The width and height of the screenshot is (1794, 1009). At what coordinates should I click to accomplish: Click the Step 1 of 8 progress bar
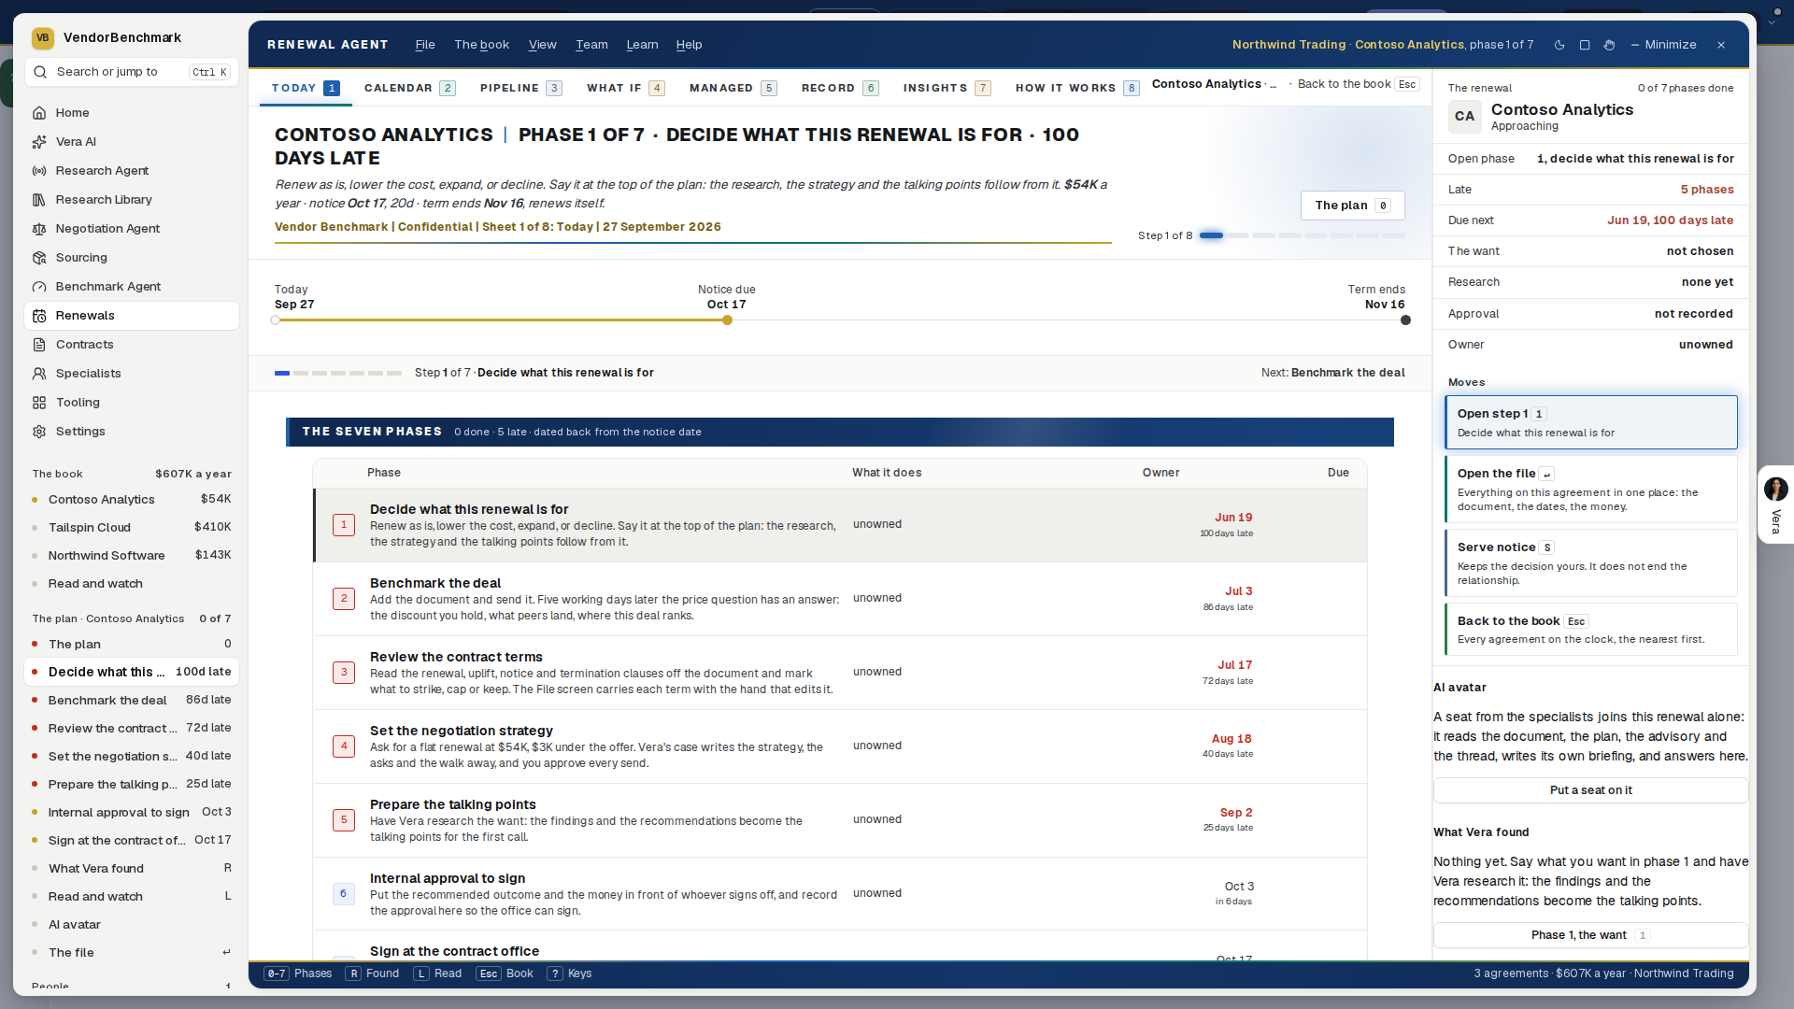click(1303, 235)
